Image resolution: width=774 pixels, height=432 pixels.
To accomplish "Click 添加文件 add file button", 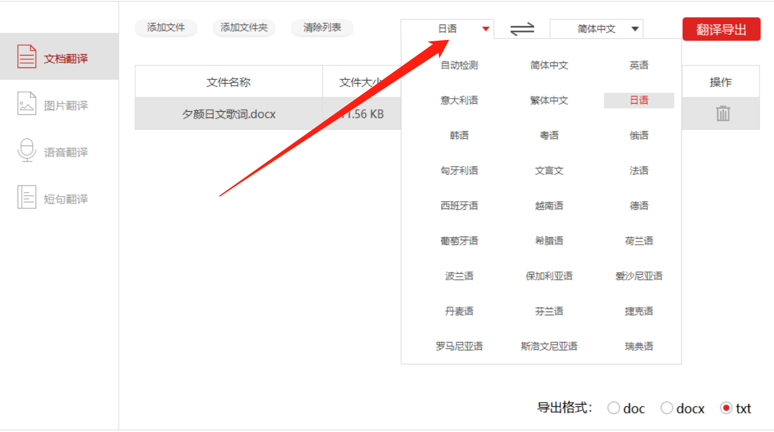I will 166,27.
